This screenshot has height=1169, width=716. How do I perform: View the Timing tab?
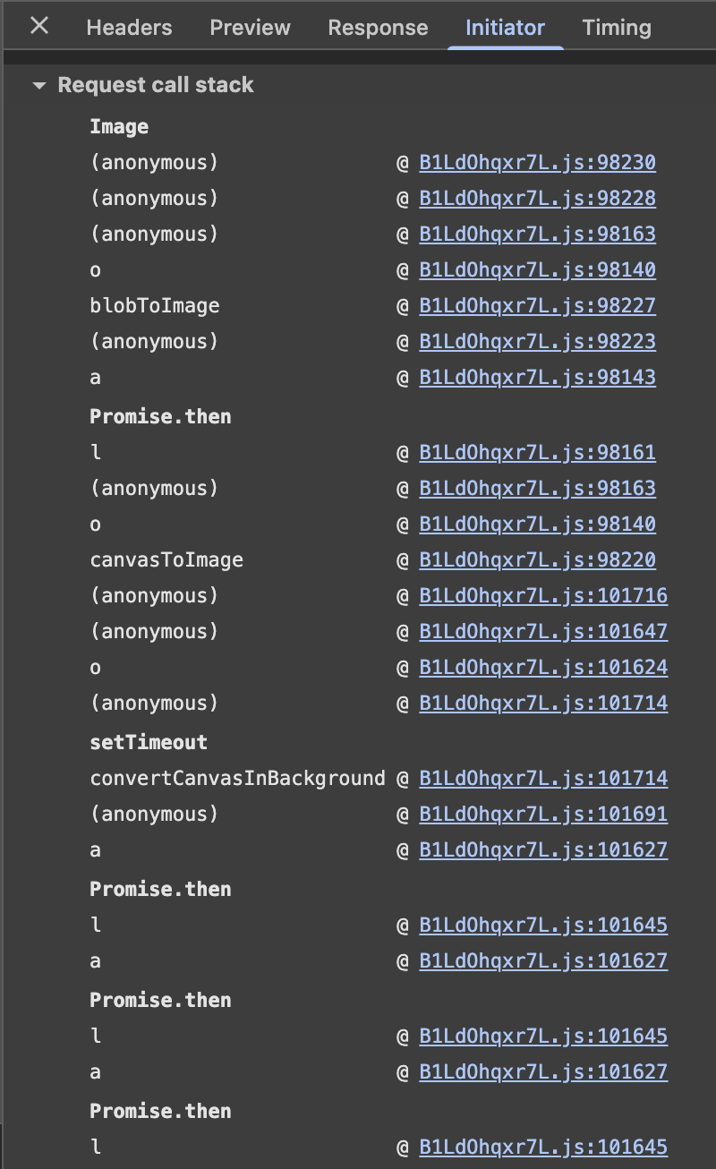click(x=616, y=28)
